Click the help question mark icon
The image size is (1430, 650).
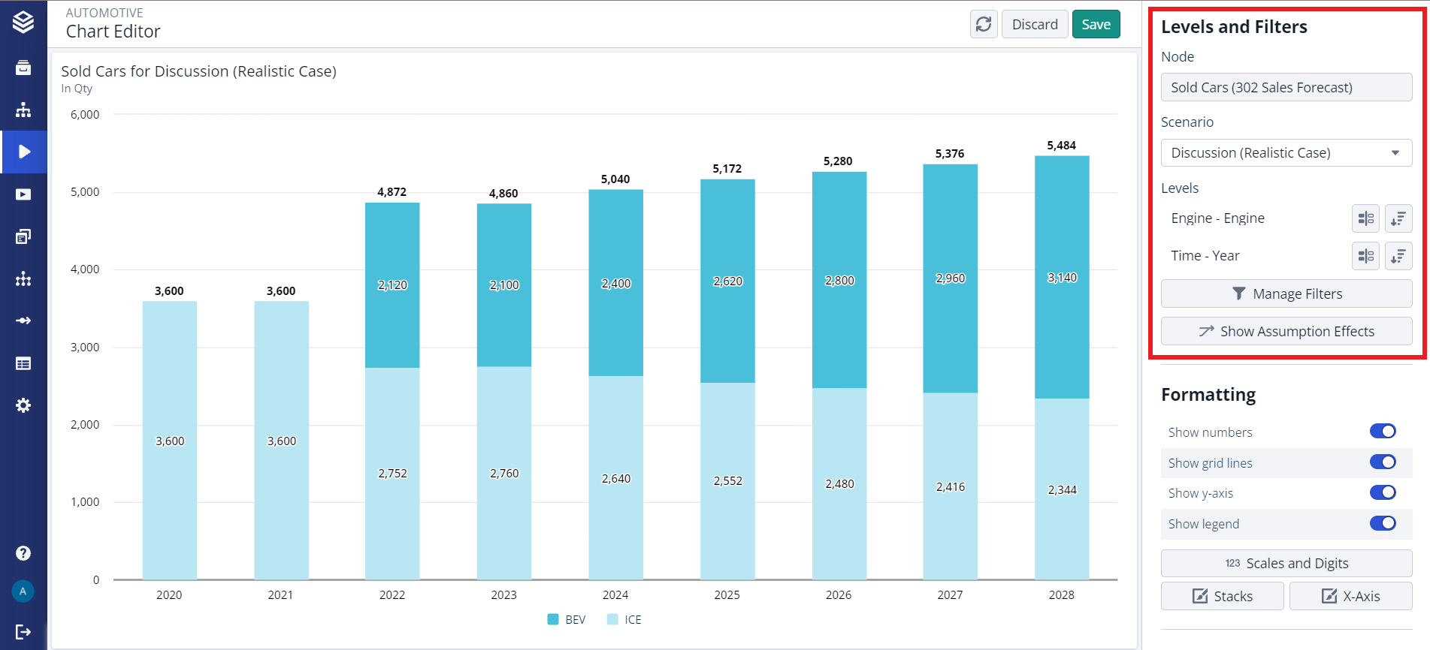click(23, 553)
